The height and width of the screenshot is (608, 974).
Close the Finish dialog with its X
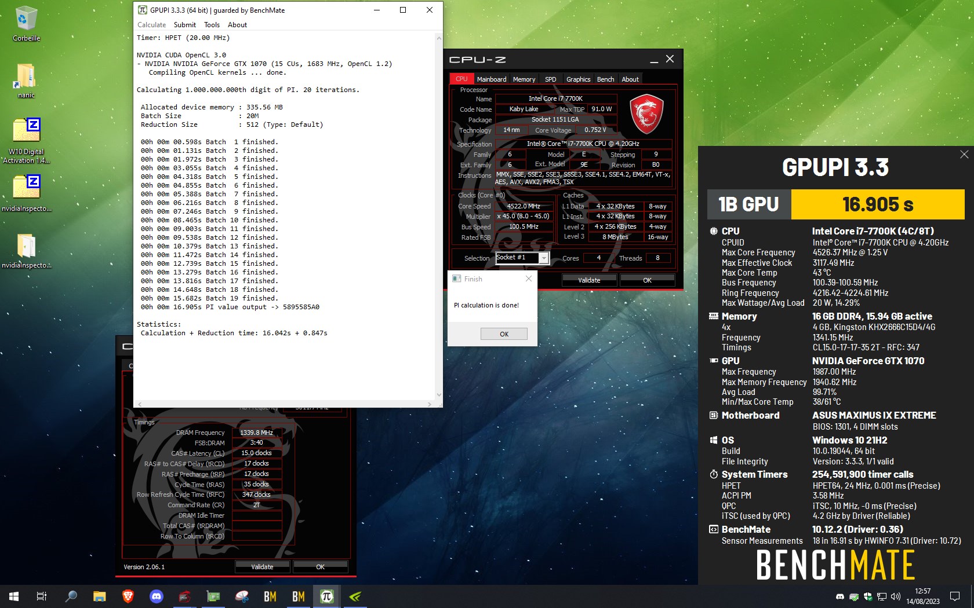pos(528,279)
